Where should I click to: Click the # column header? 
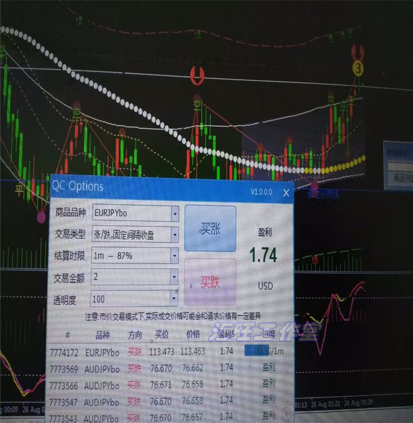coord(67,335)
